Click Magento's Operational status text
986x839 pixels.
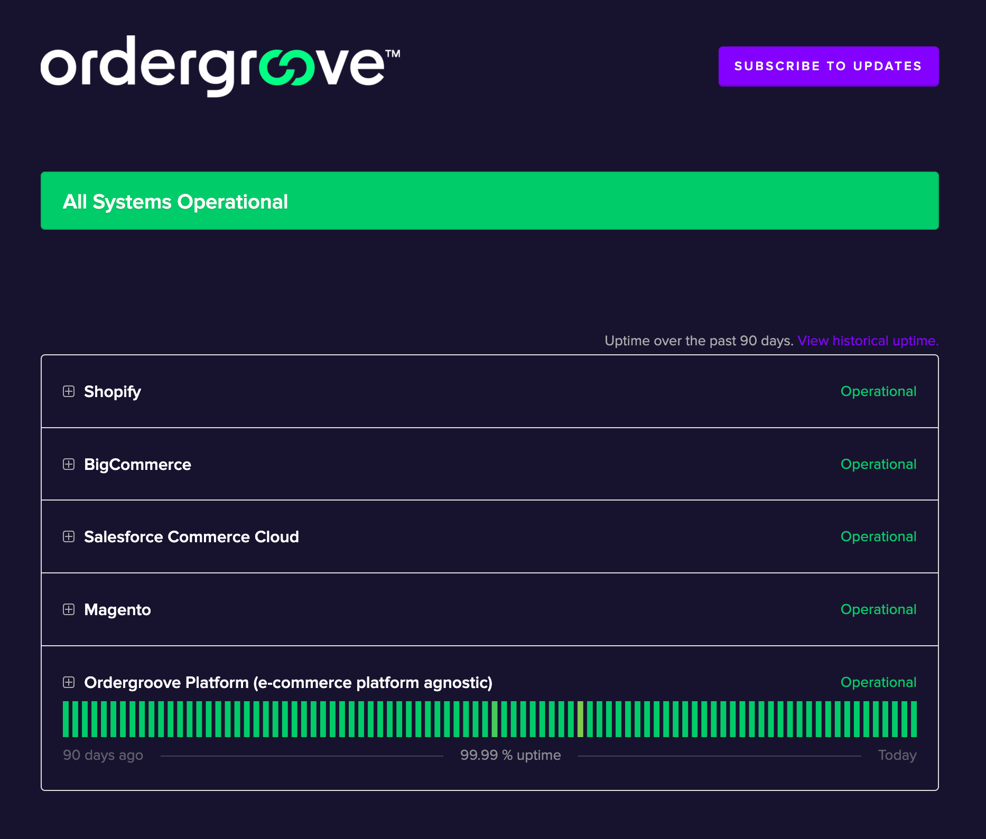(x=878, y=609)
